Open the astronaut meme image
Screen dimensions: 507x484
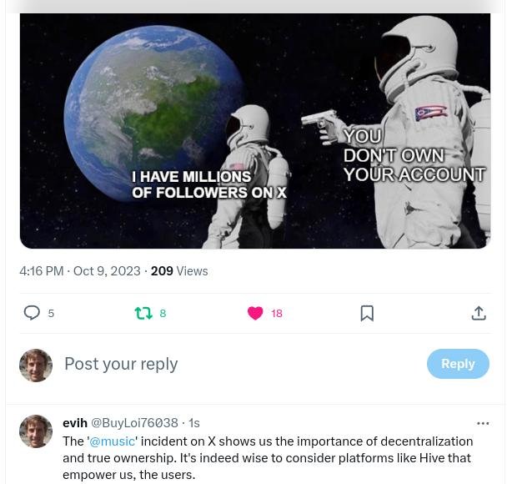(255, 131)
